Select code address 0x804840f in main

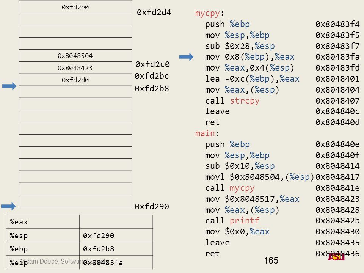coord(337,155)
